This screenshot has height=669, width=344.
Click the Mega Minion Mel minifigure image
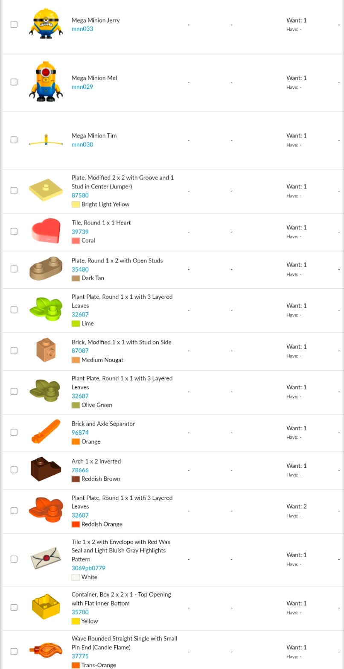[46, 82]
